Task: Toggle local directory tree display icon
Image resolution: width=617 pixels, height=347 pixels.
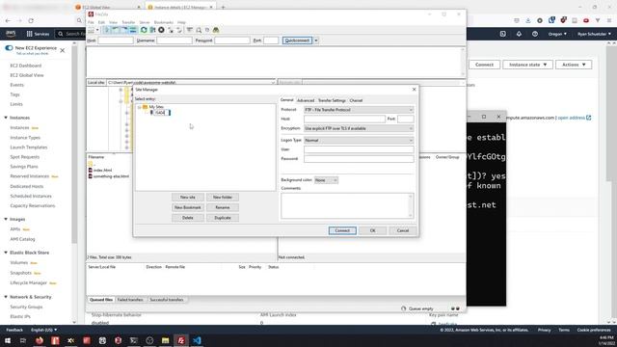Action: tap(116, 30)
